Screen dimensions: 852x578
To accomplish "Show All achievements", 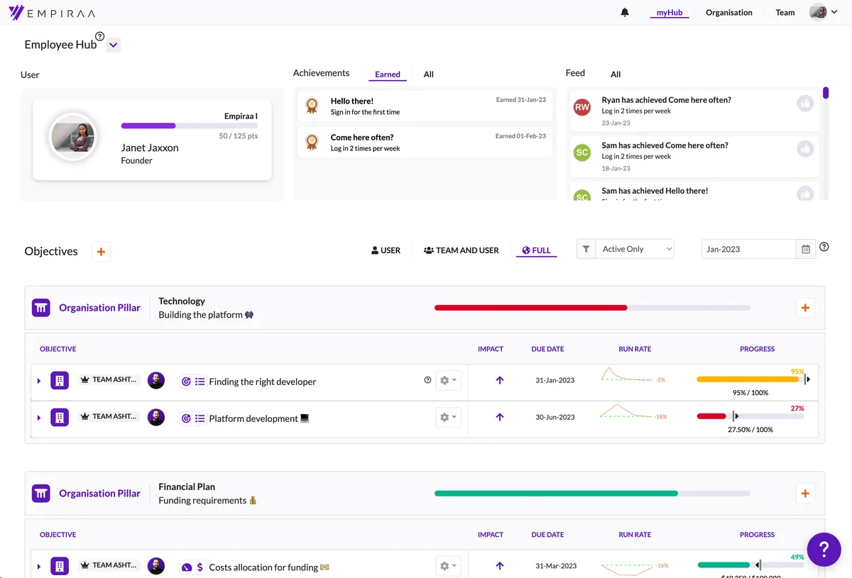I will click(x=428, y=74).
